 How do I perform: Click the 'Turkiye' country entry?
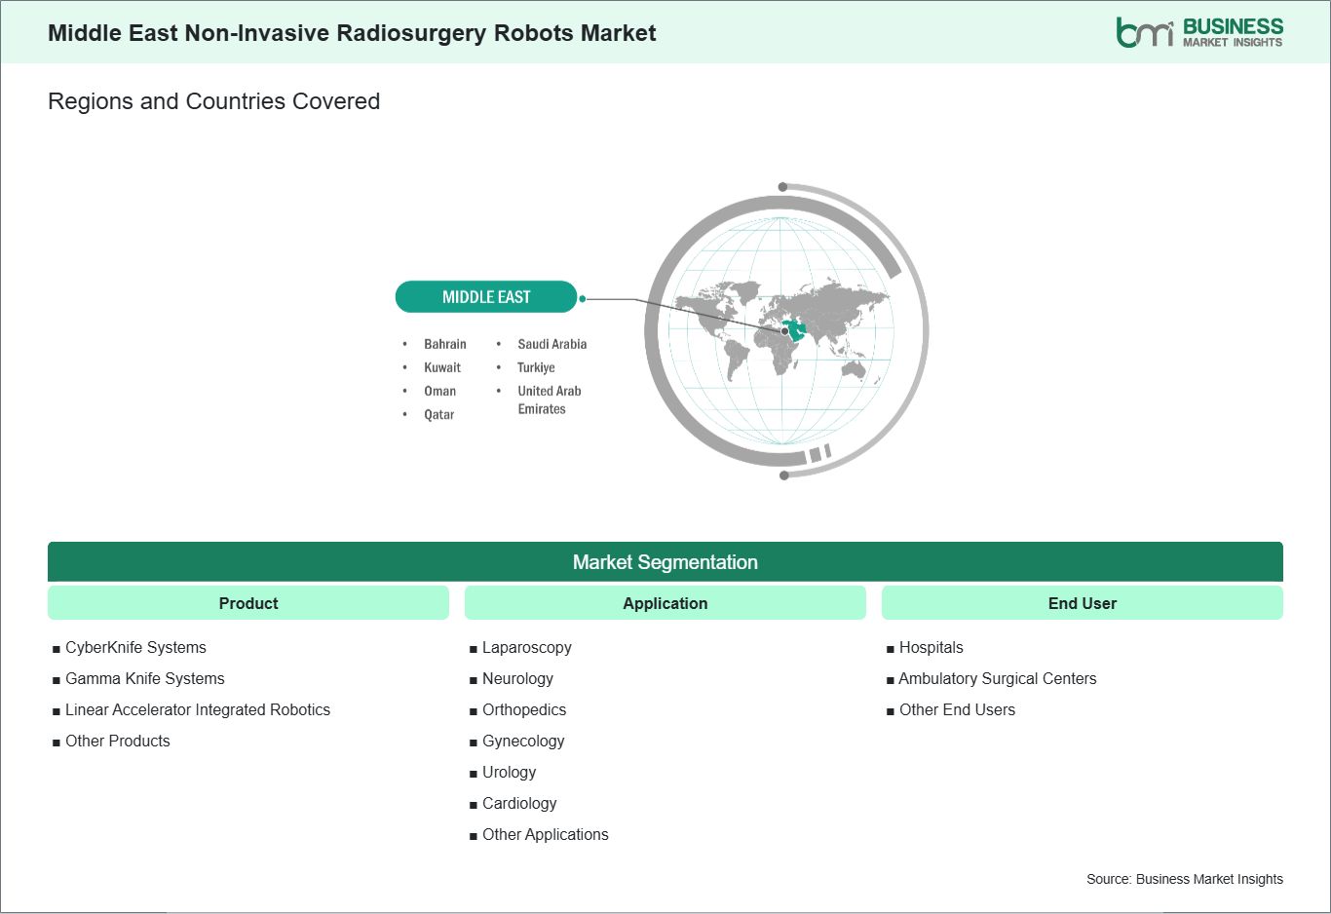(x=536, y=367)
